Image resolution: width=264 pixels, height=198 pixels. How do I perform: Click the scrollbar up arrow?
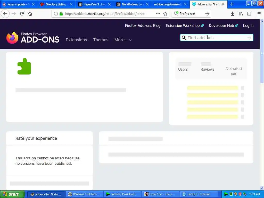pos(262,21)
